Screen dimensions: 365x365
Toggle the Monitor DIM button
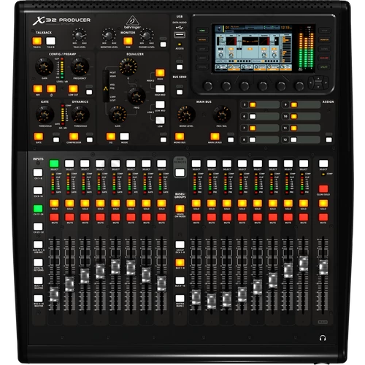pyautogui.click(x=128, y=41)
